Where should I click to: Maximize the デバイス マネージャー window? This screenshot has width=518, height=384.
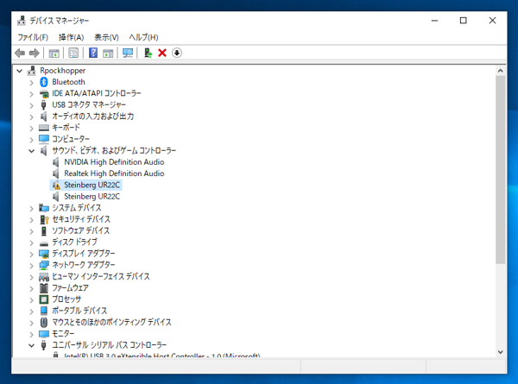pos(463,21)
